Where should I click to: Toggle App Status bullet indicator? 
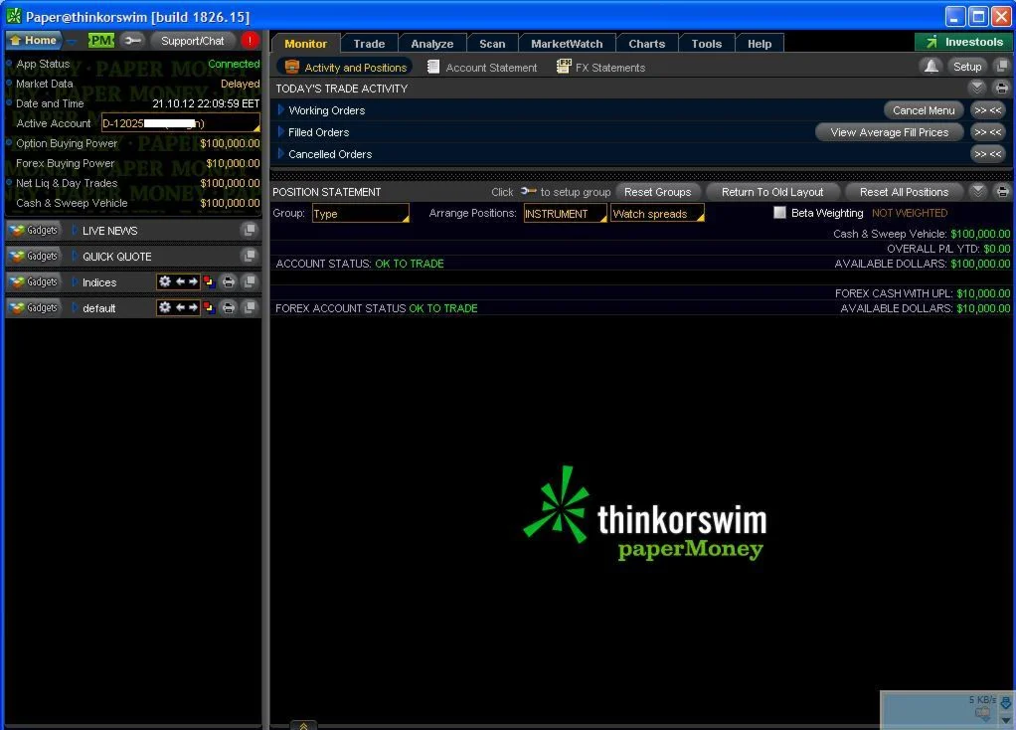(x=9, y=64)
